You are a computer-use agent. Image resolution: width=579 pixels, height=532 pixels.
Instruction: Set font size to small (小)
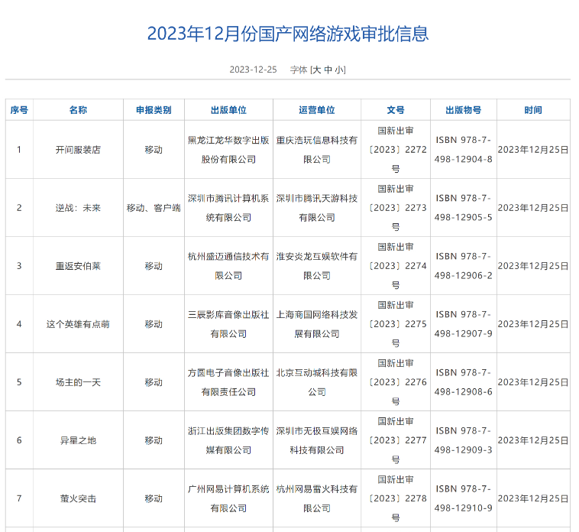(x=339, y=70)
